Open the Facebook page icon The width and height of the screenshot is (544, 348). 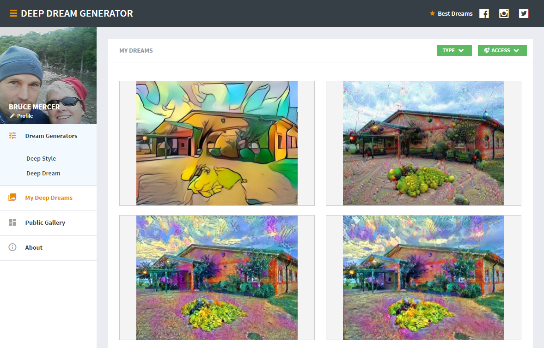pyautogui.click(x=484, y=13)
